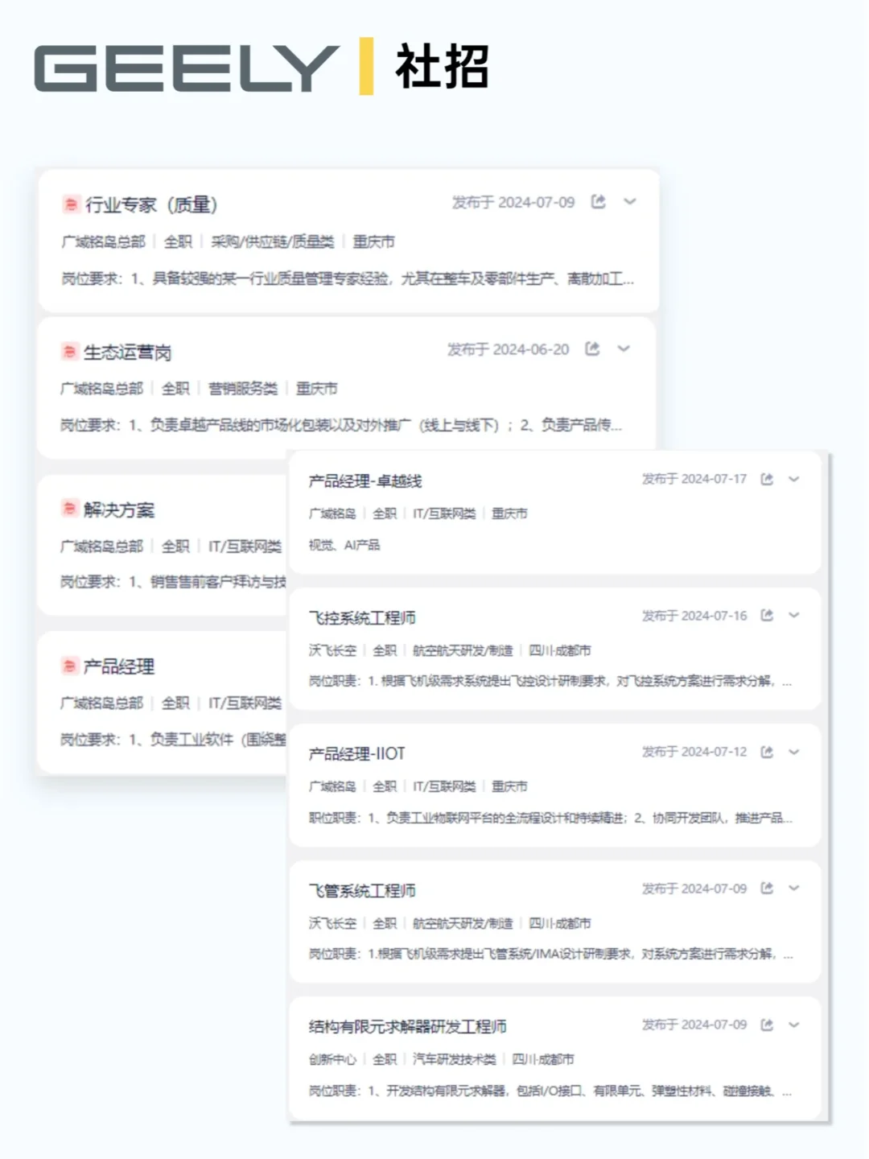The image size is (869, 1159).
Task: Click date 发布于 2024-07-16
Action: point(694,616)
